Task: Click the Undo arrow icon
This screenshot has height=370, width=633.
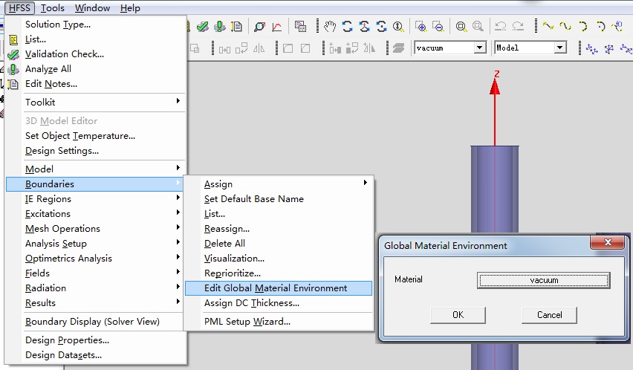Action: (x=501, y=27)
